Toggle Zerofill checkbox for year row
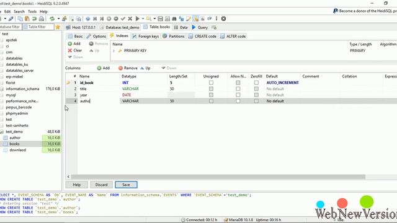The width and height of the screenshot is (397, 223). pyautogui.click(x=256, y=95)
